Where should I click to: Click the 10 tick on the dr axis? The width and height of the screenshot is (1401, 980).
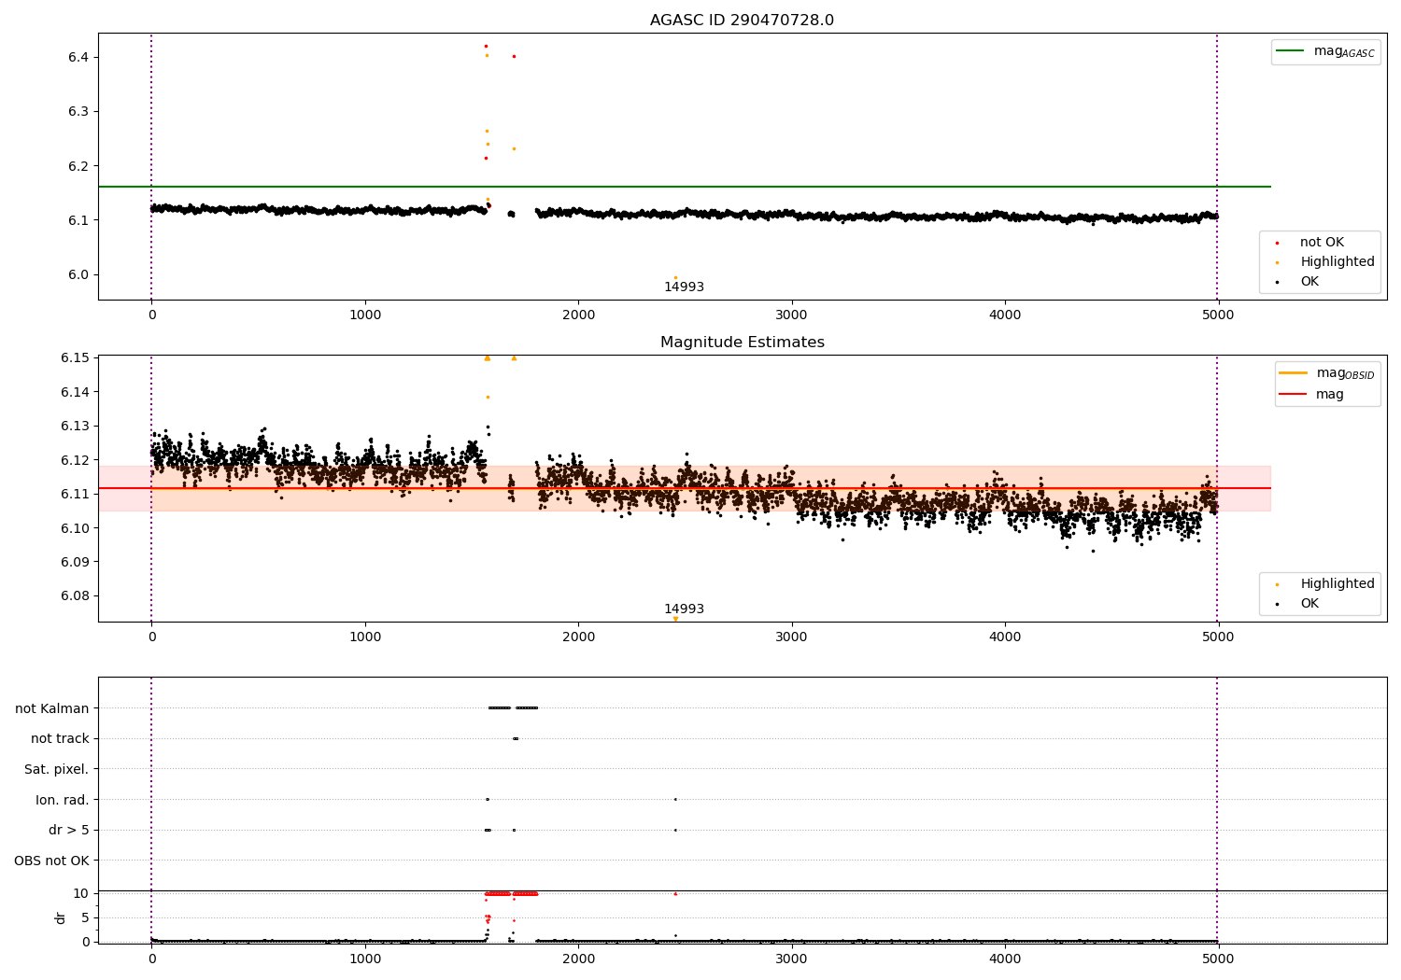click(x=81, y=894)
